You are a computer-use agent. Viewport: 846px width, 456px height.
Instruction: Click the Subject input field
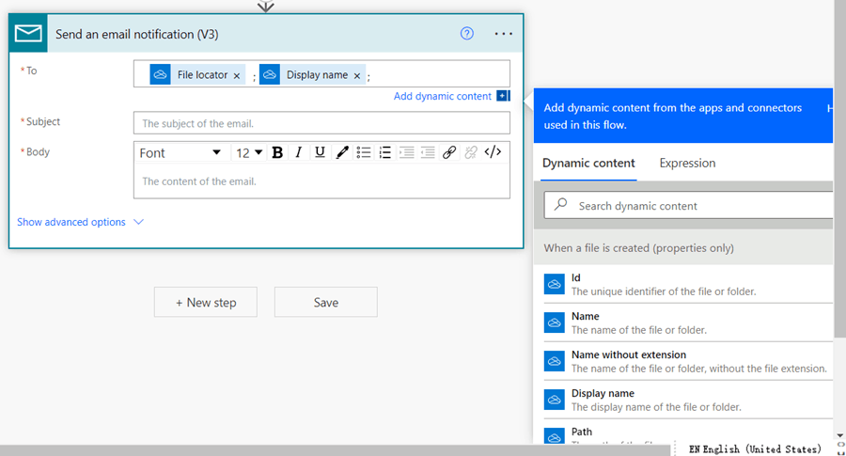coord(321,123)
